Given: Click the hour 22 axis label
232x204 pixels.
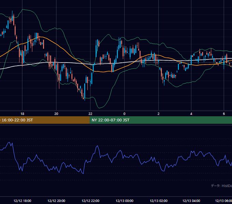Looking at the screenshot, I should tap(90, 114).
